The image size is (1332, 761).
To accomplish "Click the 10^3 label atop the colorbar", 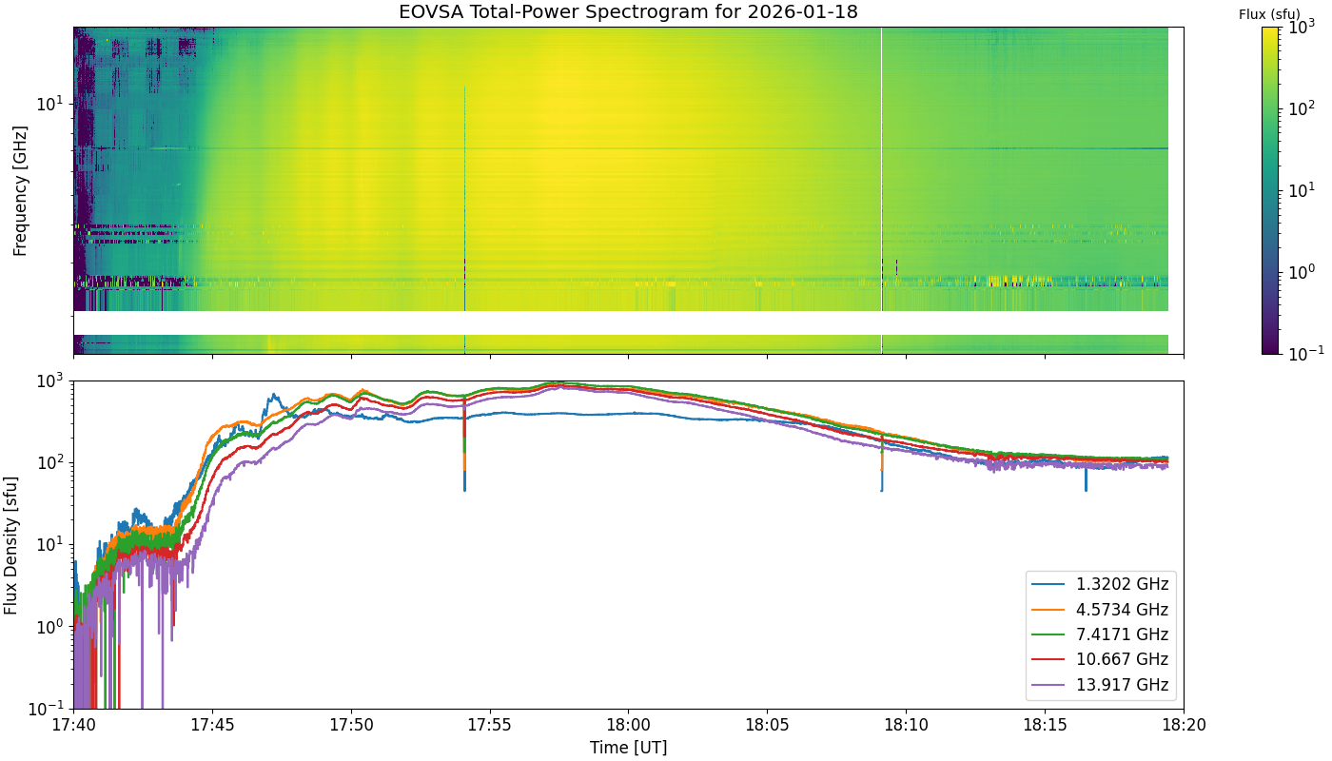I will click(x=1300, y=28).
